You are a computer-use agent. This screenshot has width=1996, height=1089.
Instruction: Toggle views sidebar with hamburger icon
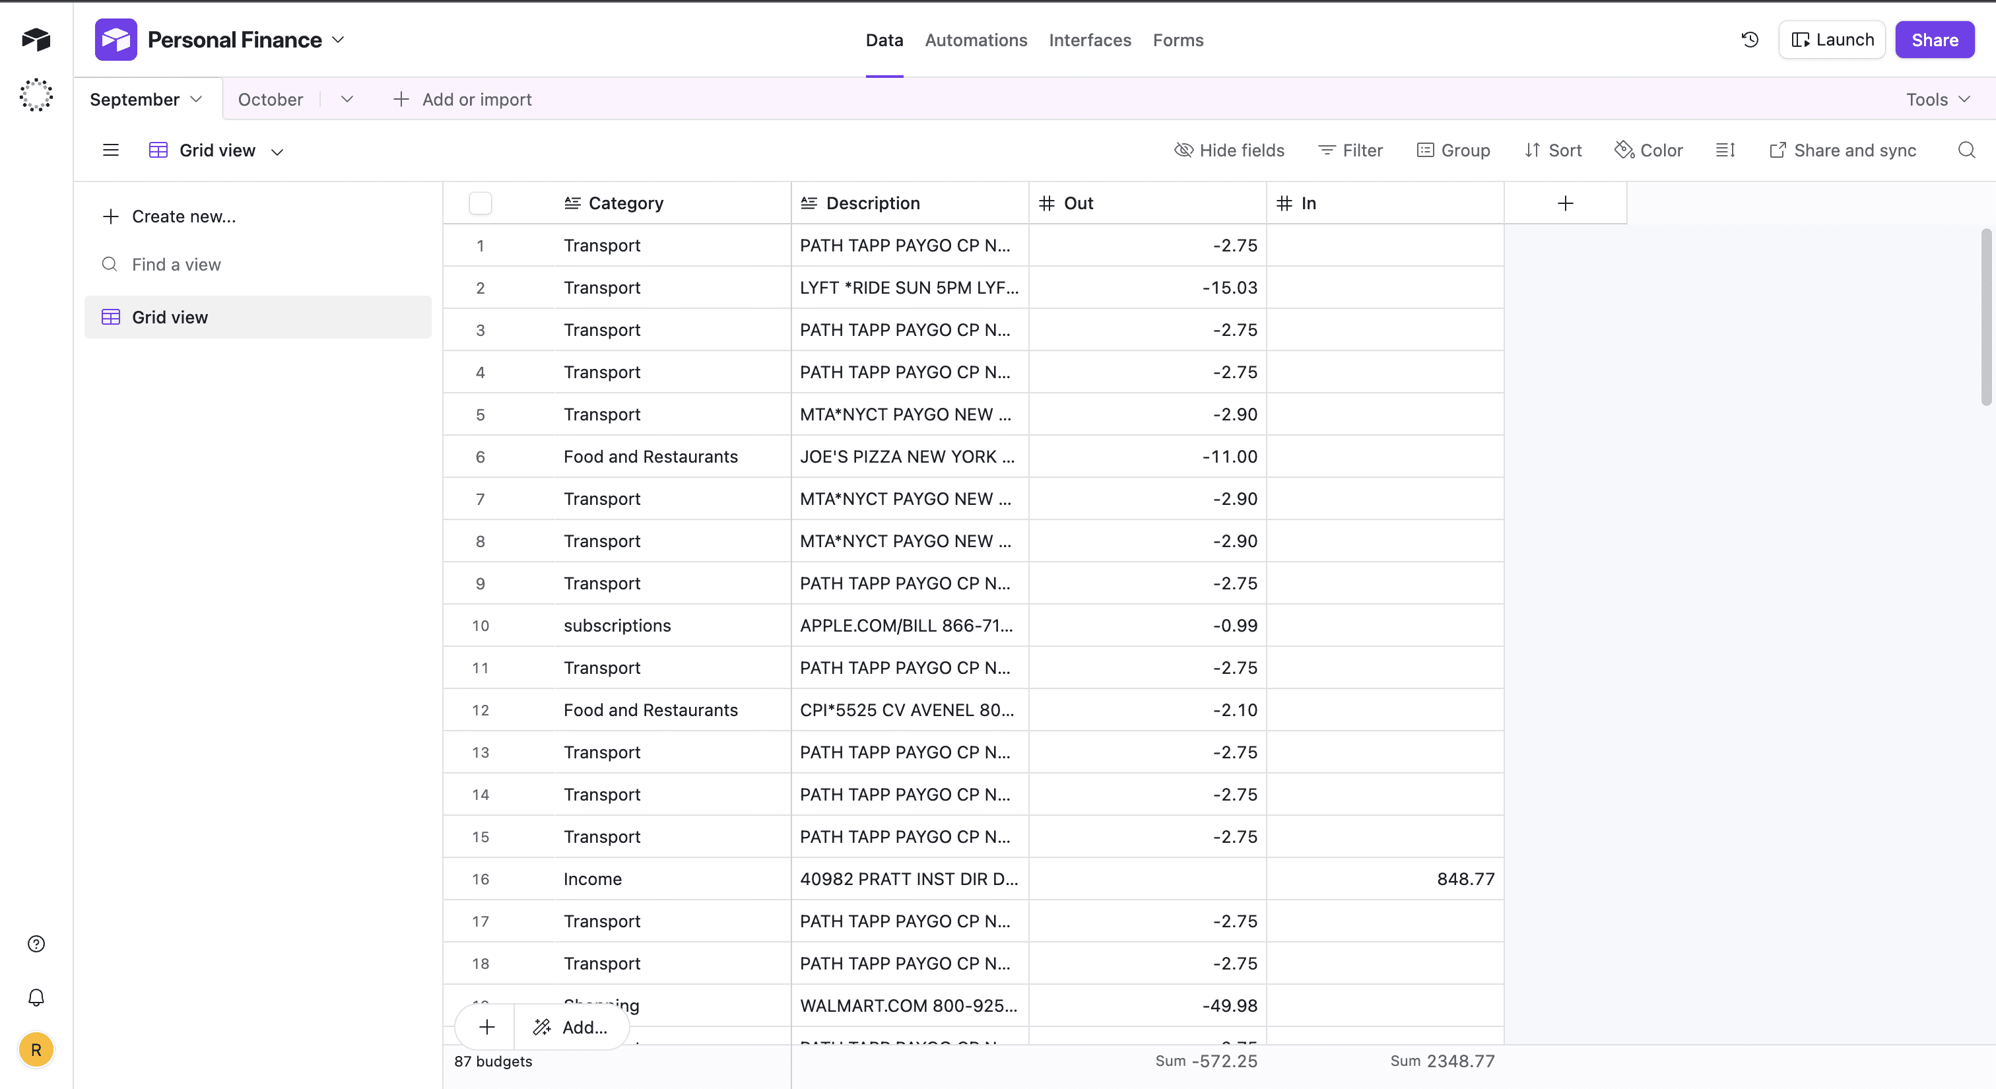(111, 150)
